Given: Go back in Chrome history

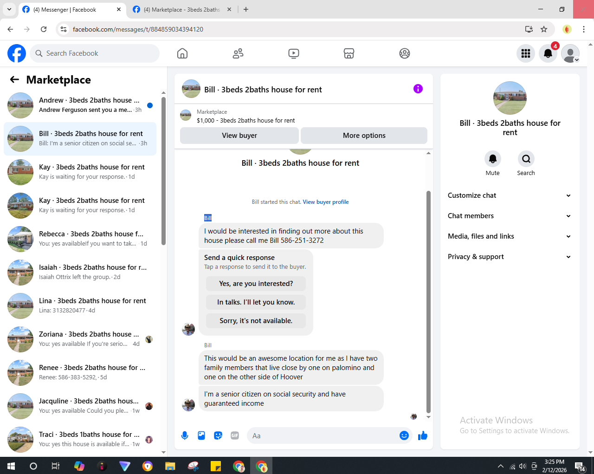Looking at the screenshot, I should (x=10, y=29).
